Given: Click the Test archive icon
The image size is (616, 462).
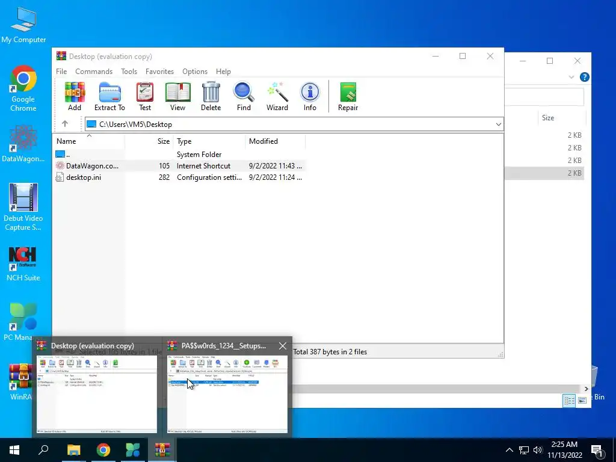Looking at the screenshot, I should point(144,97).
